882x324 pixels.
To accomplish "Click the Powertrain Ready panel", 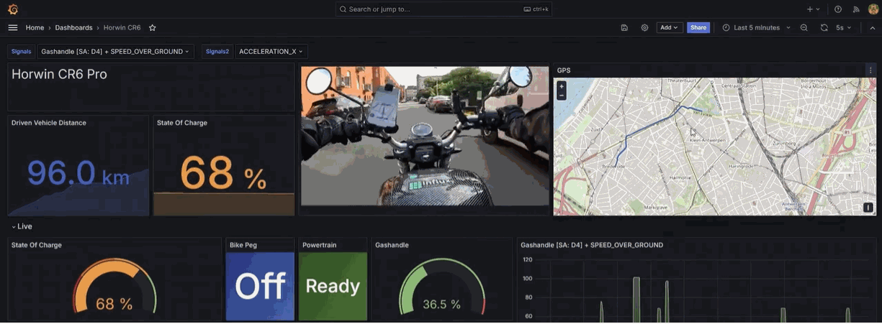I will 333,279.
